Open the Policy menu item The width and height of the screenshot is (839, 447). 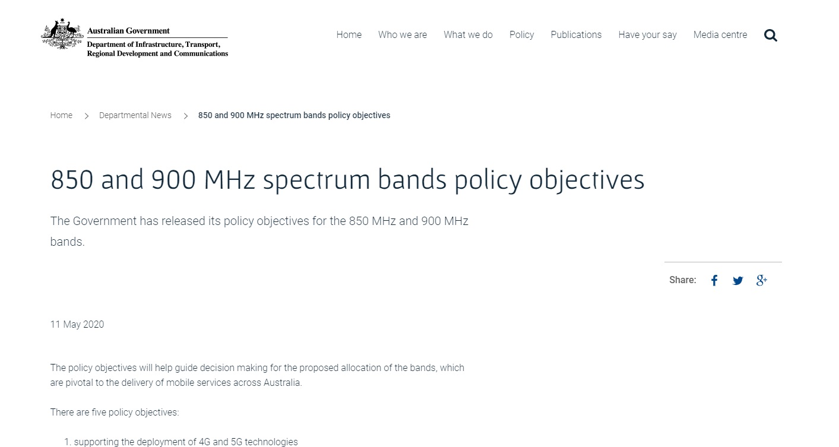(521, 34)
